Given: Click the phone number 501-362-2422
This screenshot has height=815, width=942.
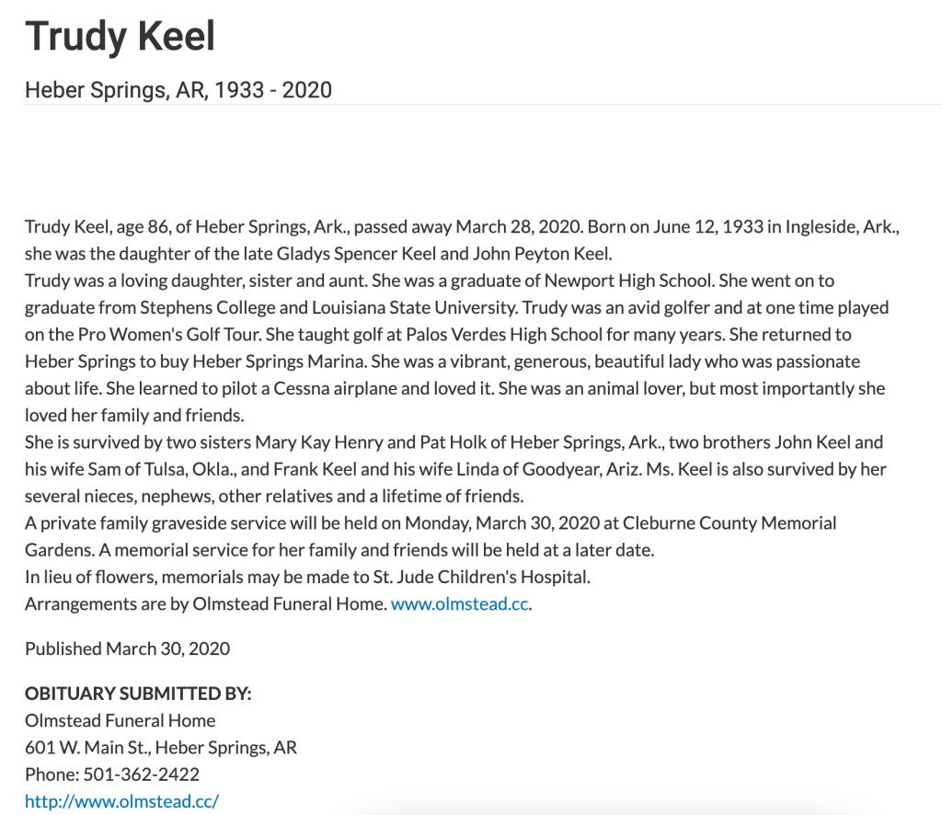Looking at the screenshot, I should click(x=141, y=774).
